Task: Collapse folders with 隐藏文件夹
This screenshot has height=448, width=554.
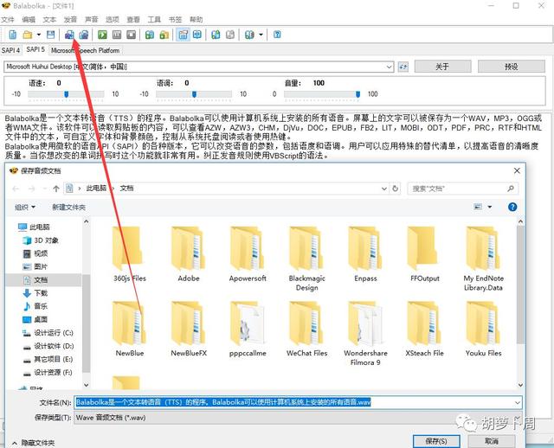Action: tap(33, 443)
